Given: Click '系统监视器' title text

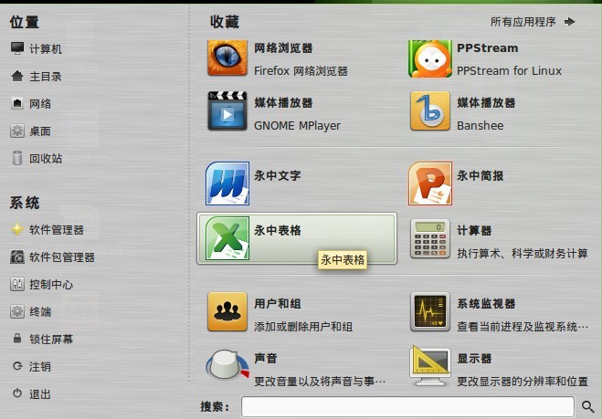Looking at the screenshot, I should click(486, 303).
